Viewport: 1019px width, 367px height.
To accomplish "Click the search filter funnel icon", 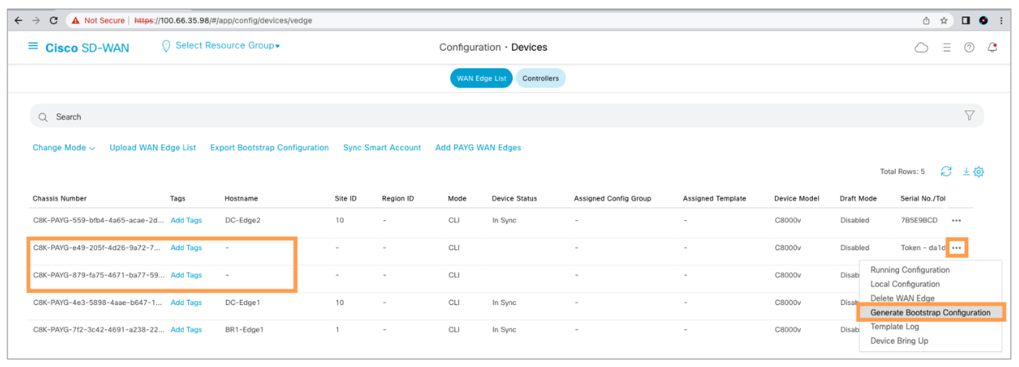I will point(970,116).
